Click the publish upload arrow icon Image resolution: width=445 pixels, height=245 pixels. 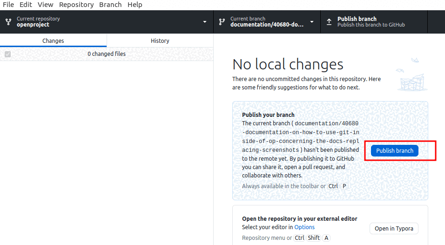point(329,22)
